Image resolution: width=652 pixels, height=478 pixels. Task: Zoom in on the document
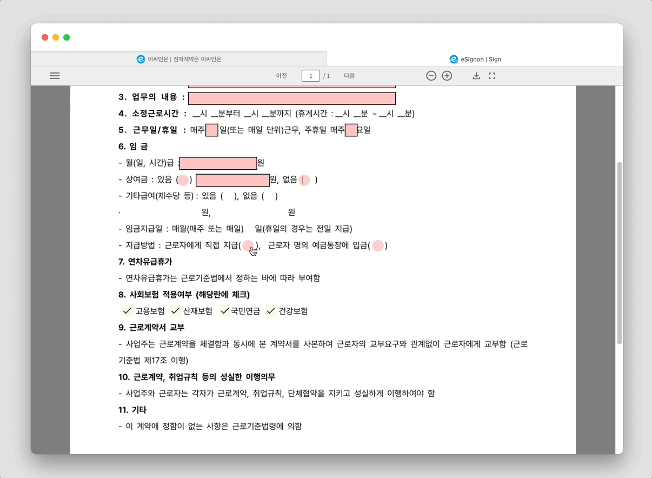(x=447, y=76)
